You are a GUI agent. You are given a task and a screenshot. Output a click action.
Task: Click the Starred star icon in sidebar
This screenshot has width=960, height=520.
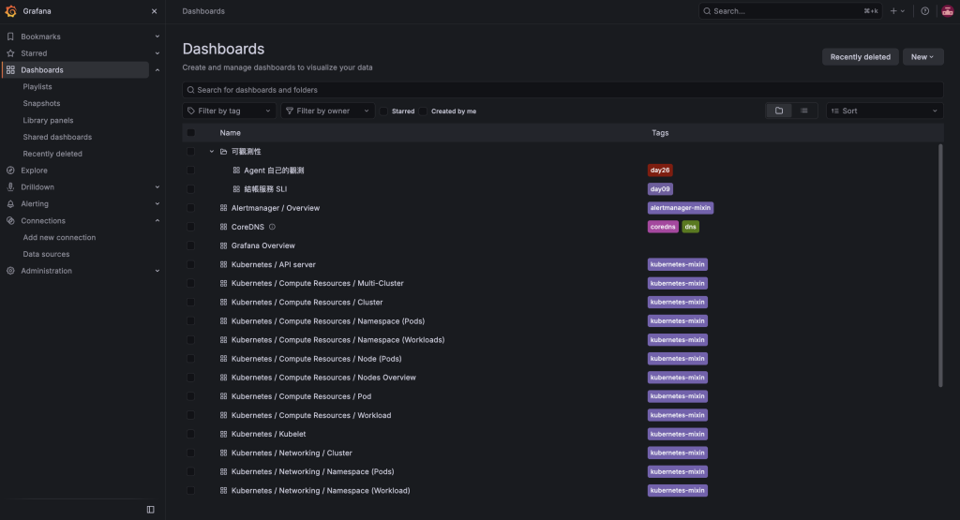pyautogui.click(x=10, y=53)
